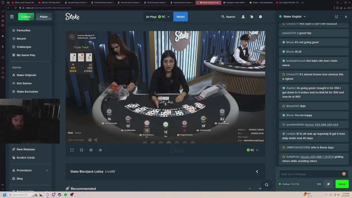Click the home icon in blackjack game
Screen dimensions: 352x198
pos(72,37)
